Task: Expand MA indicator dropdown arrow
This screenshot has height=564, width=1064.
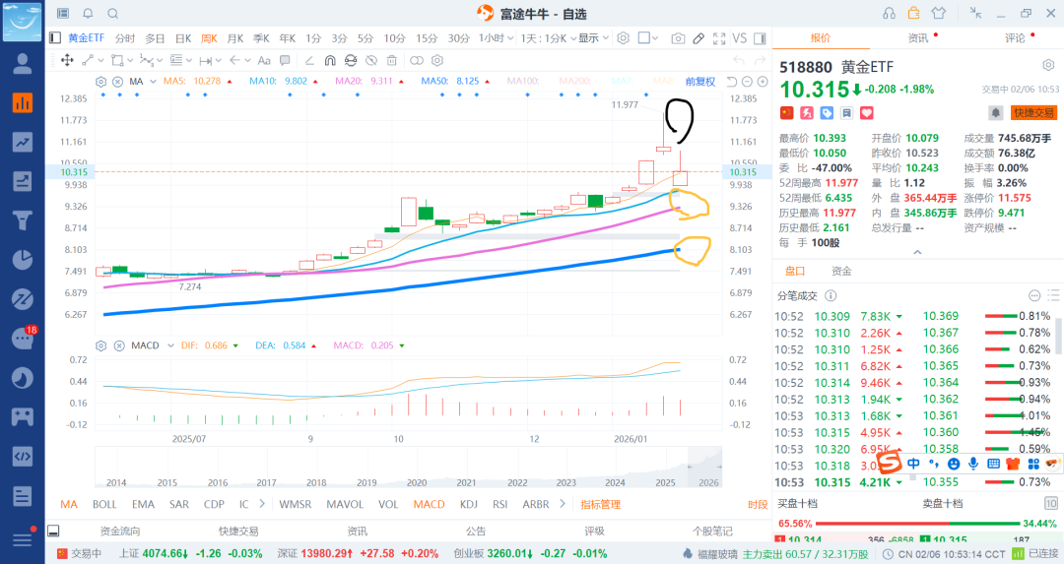Action: coord(153,82)
